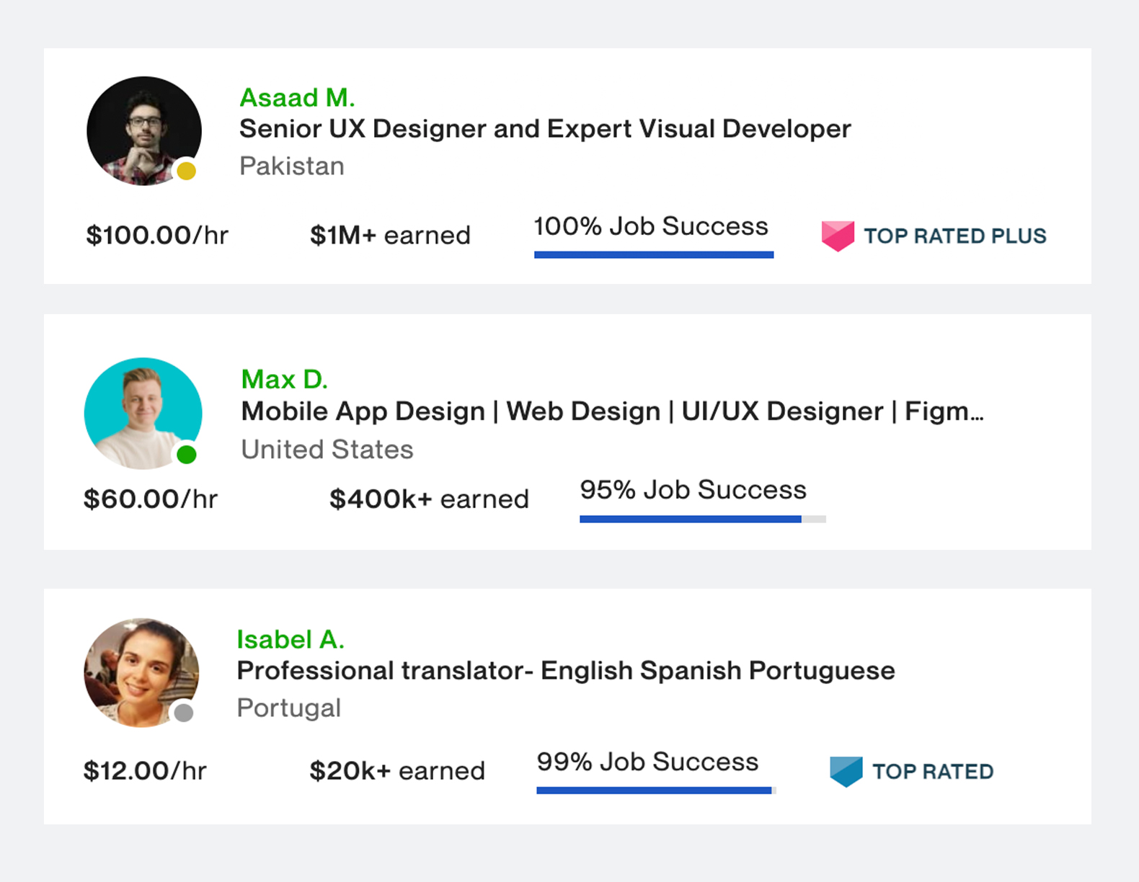
Task: Expand Asaad M.'s freelancer card
Action: point(568,165)
